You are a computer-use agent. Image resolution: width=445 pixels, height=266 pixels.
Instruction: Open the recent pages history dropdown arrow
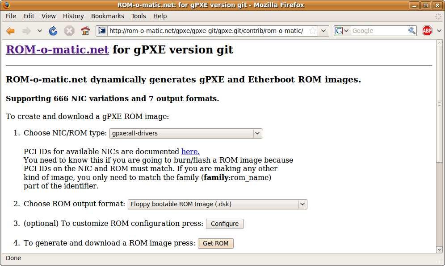coord(39,31)
